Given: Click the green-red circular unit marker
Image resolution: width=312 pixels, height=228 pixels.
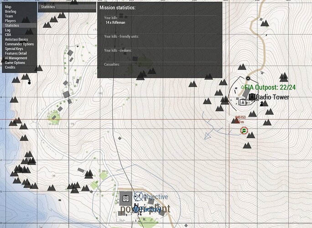Looking at the screenshot, I should point(244,130).
